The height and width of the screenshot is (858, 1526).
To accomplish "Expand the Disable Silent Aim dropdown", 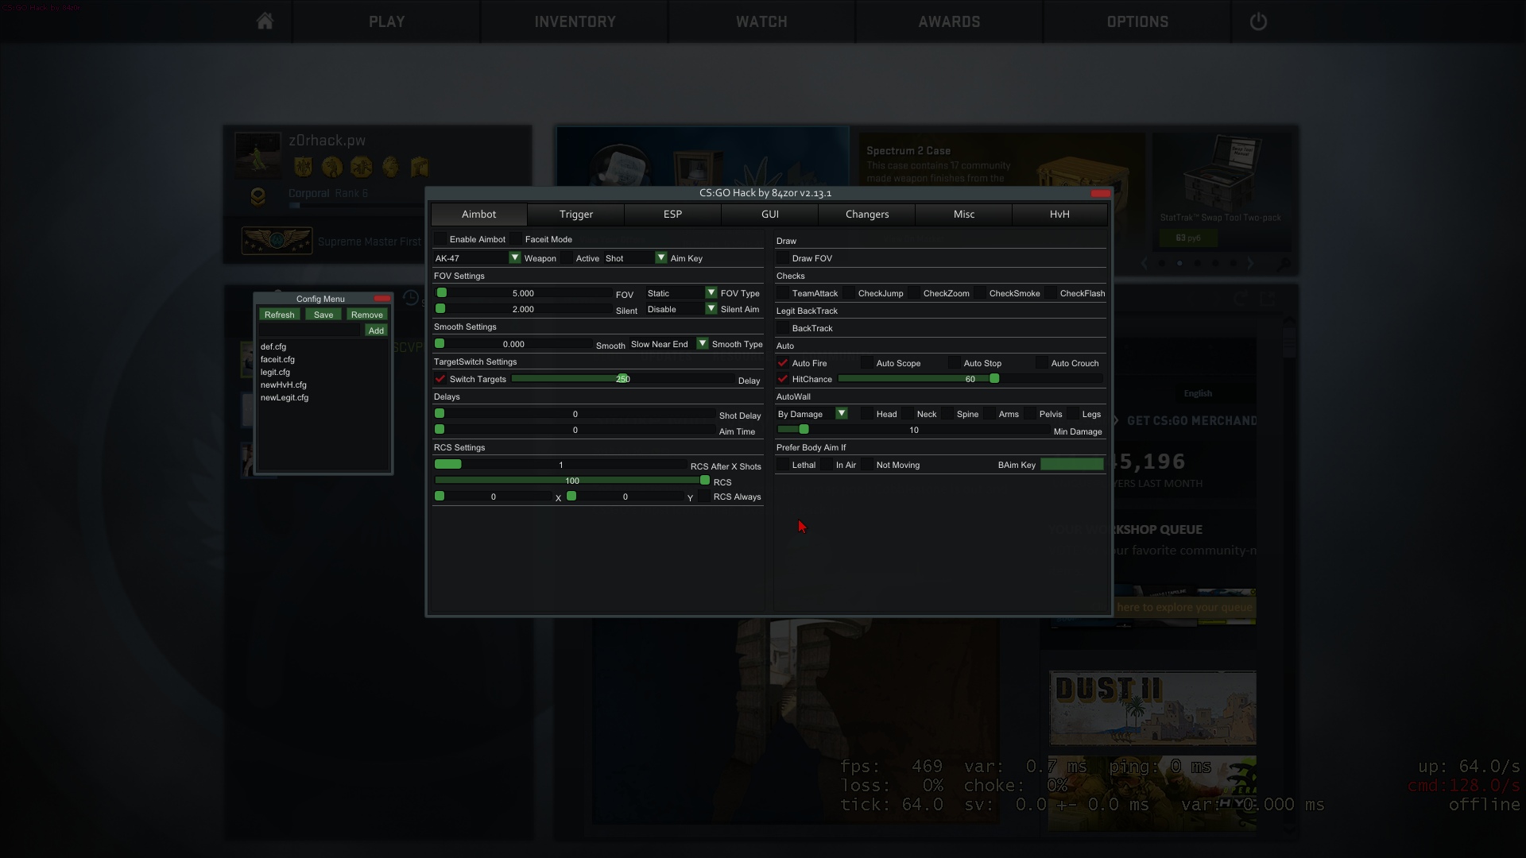I will 681,309.
